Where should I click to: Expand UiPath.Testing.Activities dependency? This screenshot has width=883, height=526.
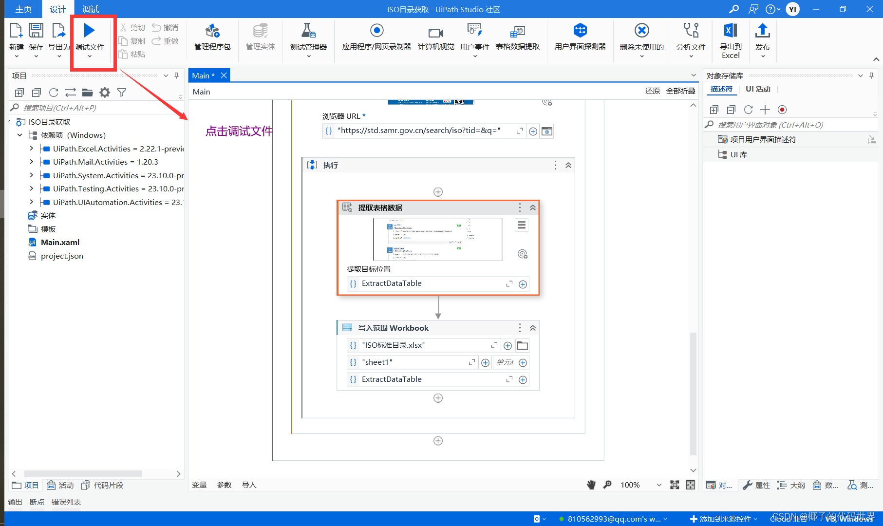[x=32, y=188]
